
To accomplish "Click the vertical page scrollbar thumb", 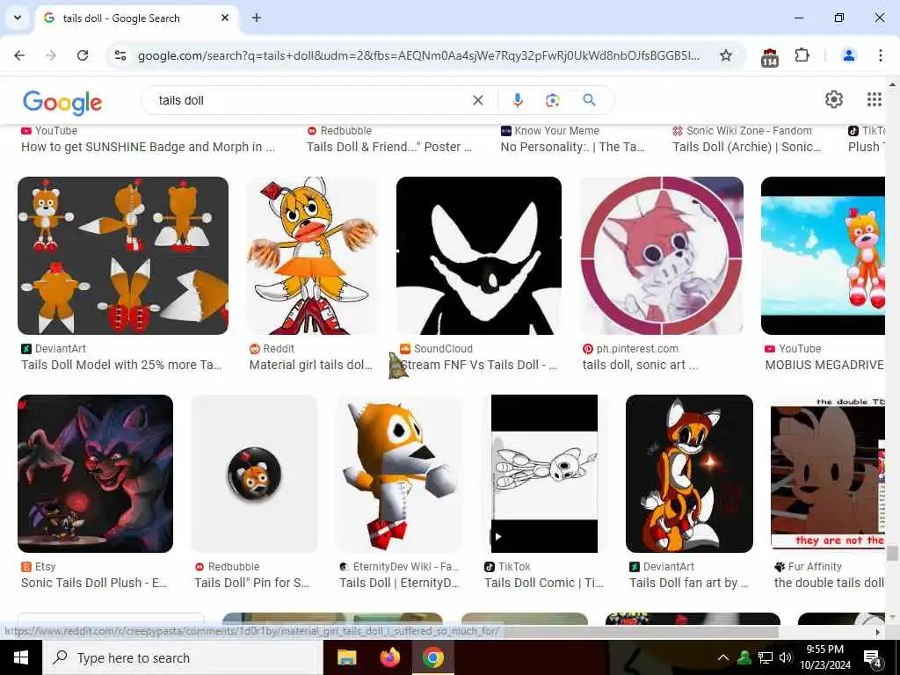I will (891, 554).
